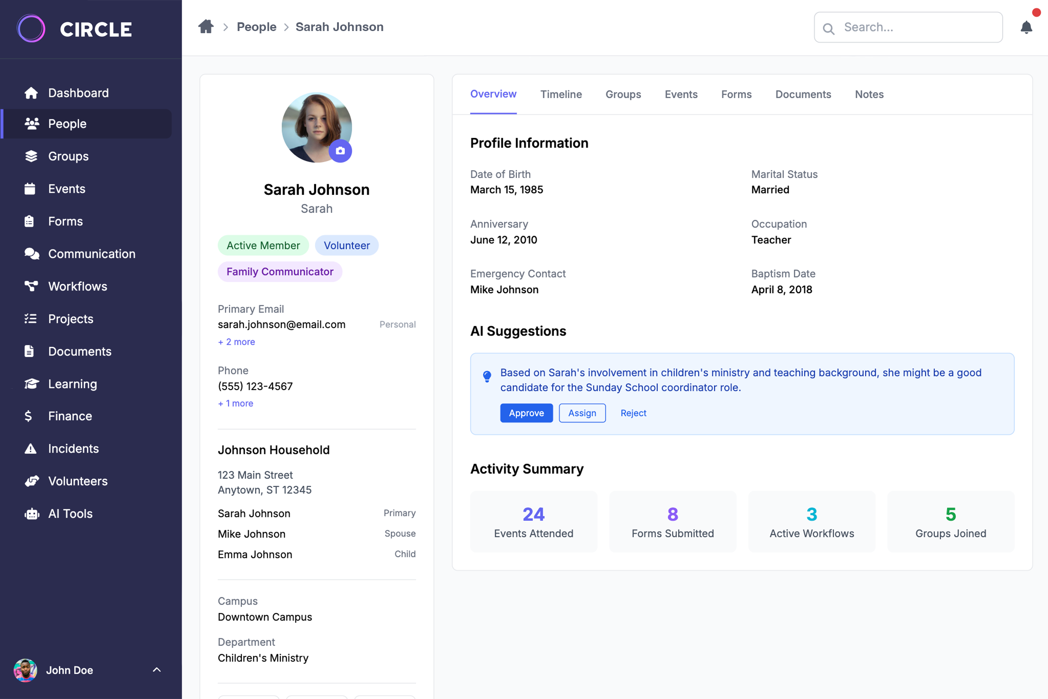Open Workflows from the sidebar
Screen dimensions: 1048x699
point(78,286)
